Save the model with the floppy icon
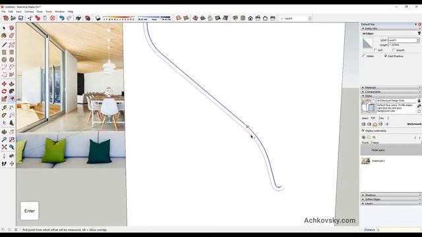Viewport: 422px width, 237px height. (20, 18)
